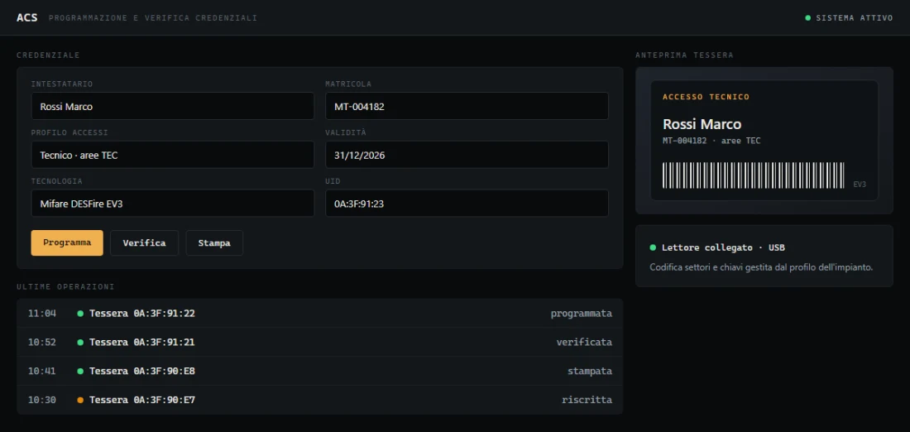Select the Tessera 0A:3F:90:E7 riscritta row
Viewport: 910px width, 432px height.
pos(320,400)
